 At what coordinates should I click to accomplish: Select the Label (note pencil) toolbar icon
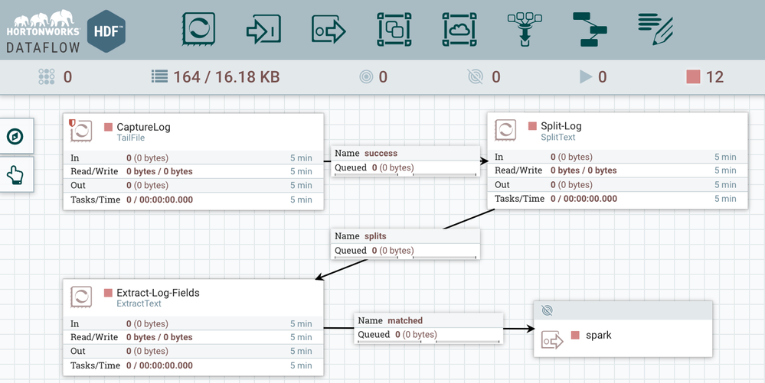pos(655,29)
